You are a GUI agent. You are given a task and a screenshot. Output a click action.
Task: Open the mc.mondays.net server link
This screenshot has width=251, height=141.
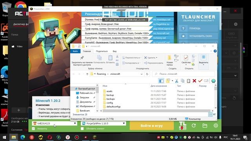click(162, 20)
